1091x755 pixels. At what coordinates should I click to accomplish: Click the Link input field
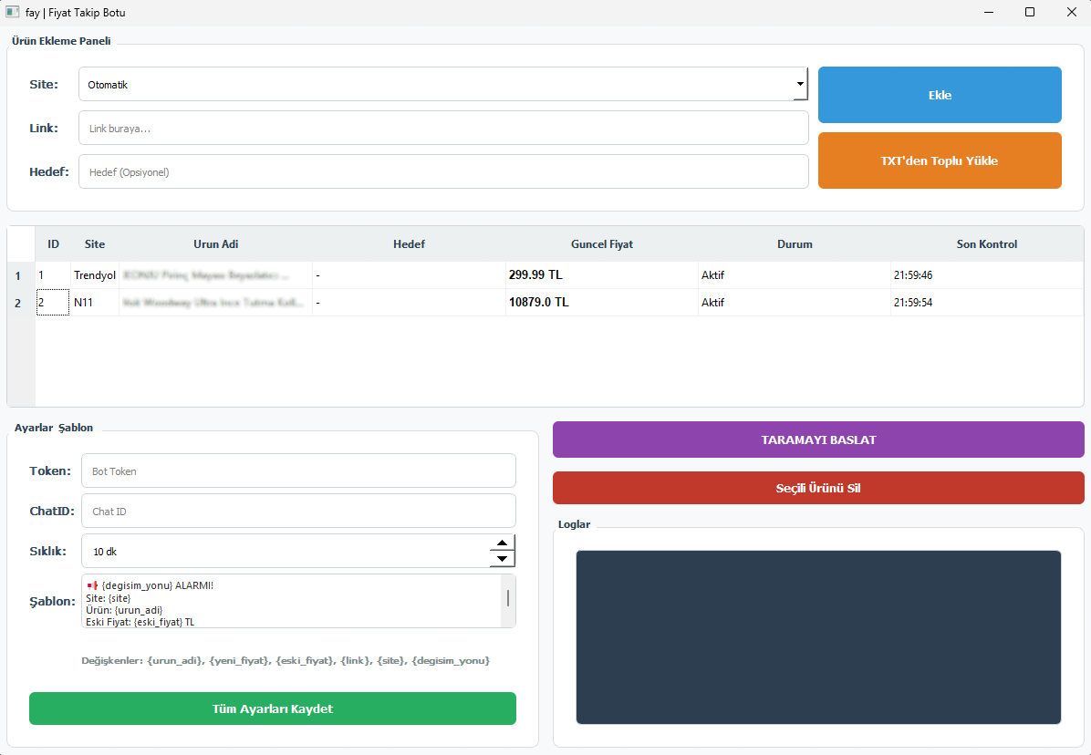coord(443,128)
